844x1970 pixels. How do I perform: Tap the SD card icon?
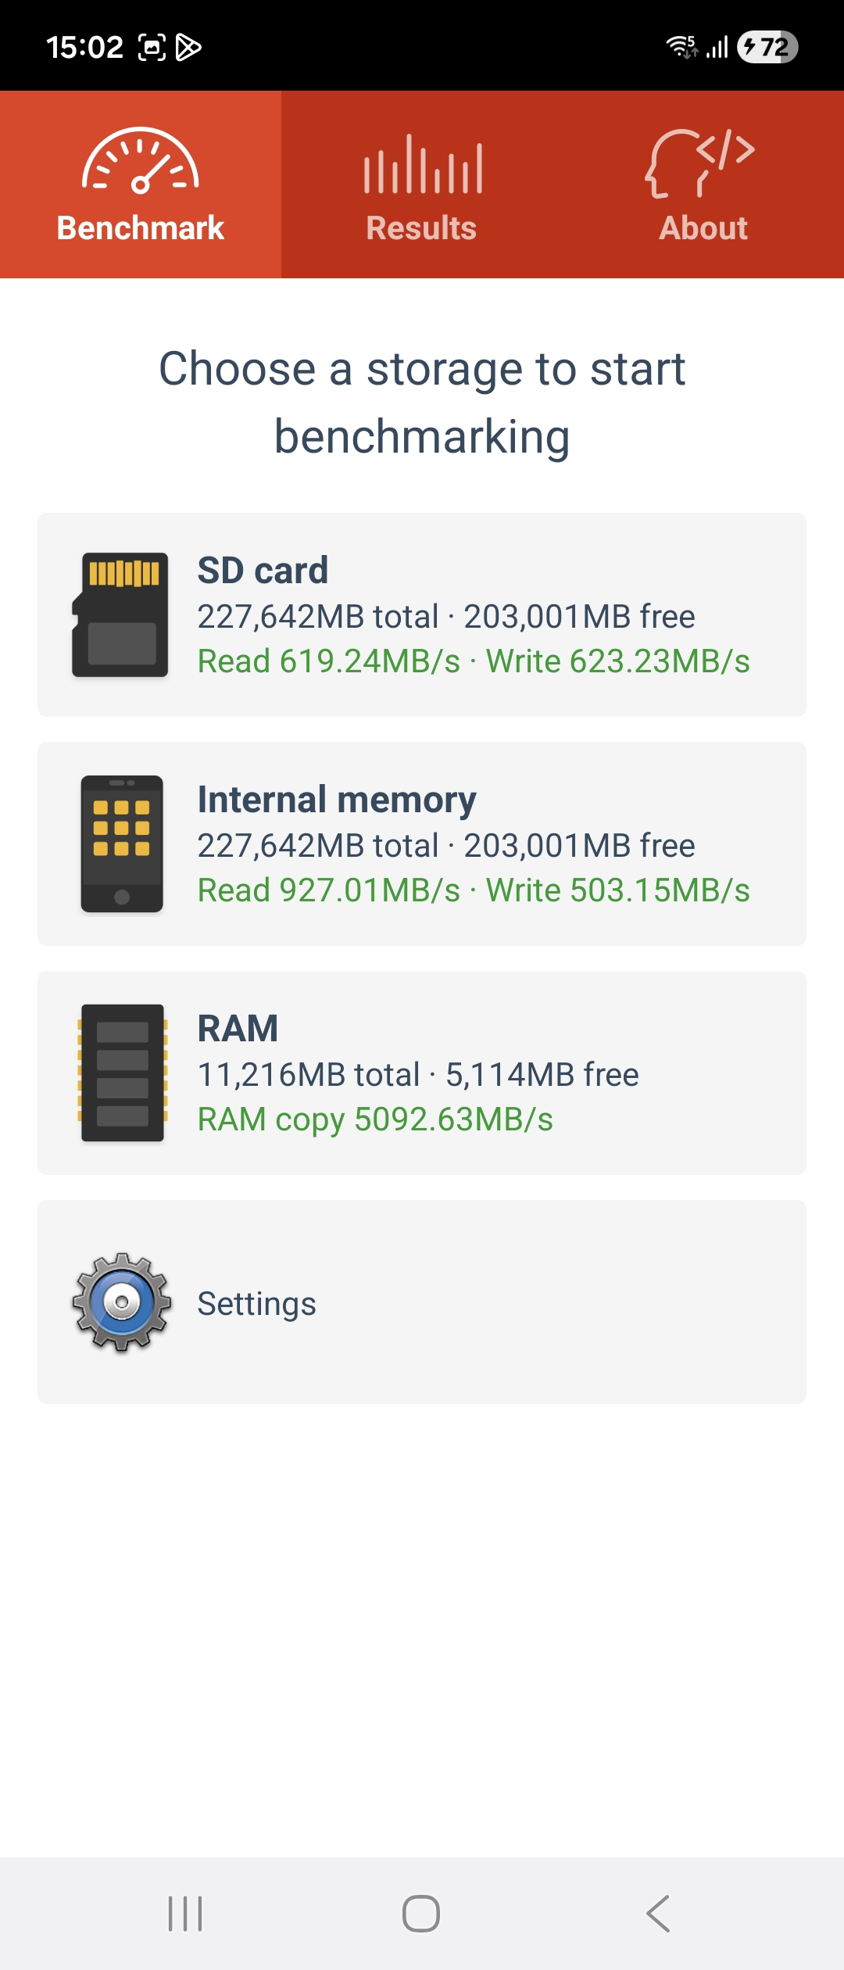(x=121, y=614)
